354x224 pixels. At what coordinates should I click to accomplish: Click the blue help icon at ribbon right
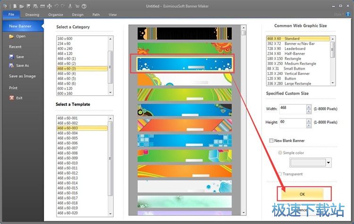coord(348,14)
